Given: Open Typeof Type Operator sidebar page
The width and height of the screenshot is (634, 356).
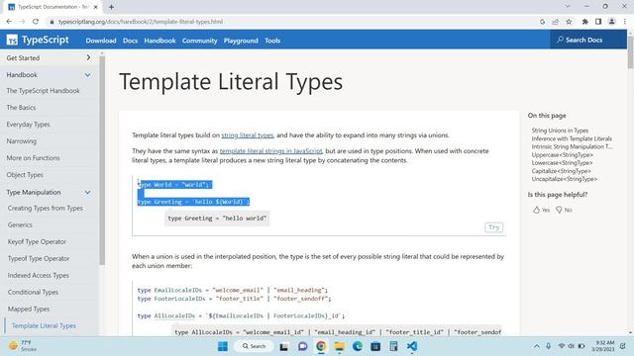Looking at the screenshot, I should pos(39,258).
